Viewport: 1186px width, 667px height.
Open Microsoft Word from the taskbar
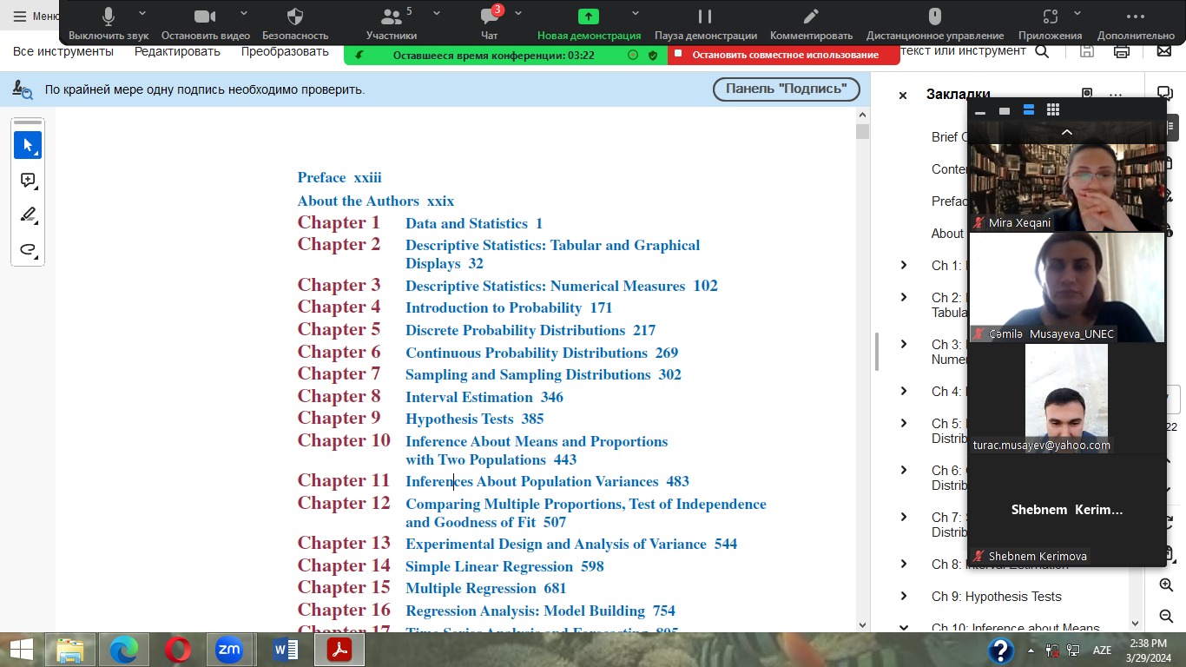coord(285,649)
